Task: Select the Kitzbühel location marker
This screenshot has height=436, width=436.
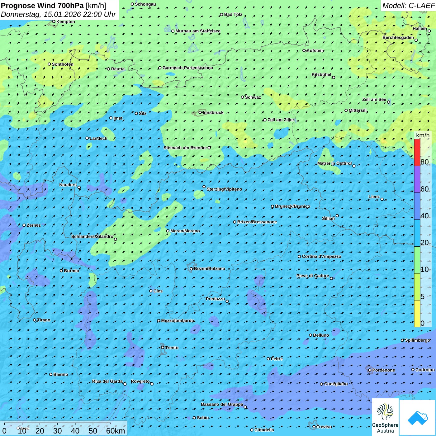Action: click(x=334, y=78)
